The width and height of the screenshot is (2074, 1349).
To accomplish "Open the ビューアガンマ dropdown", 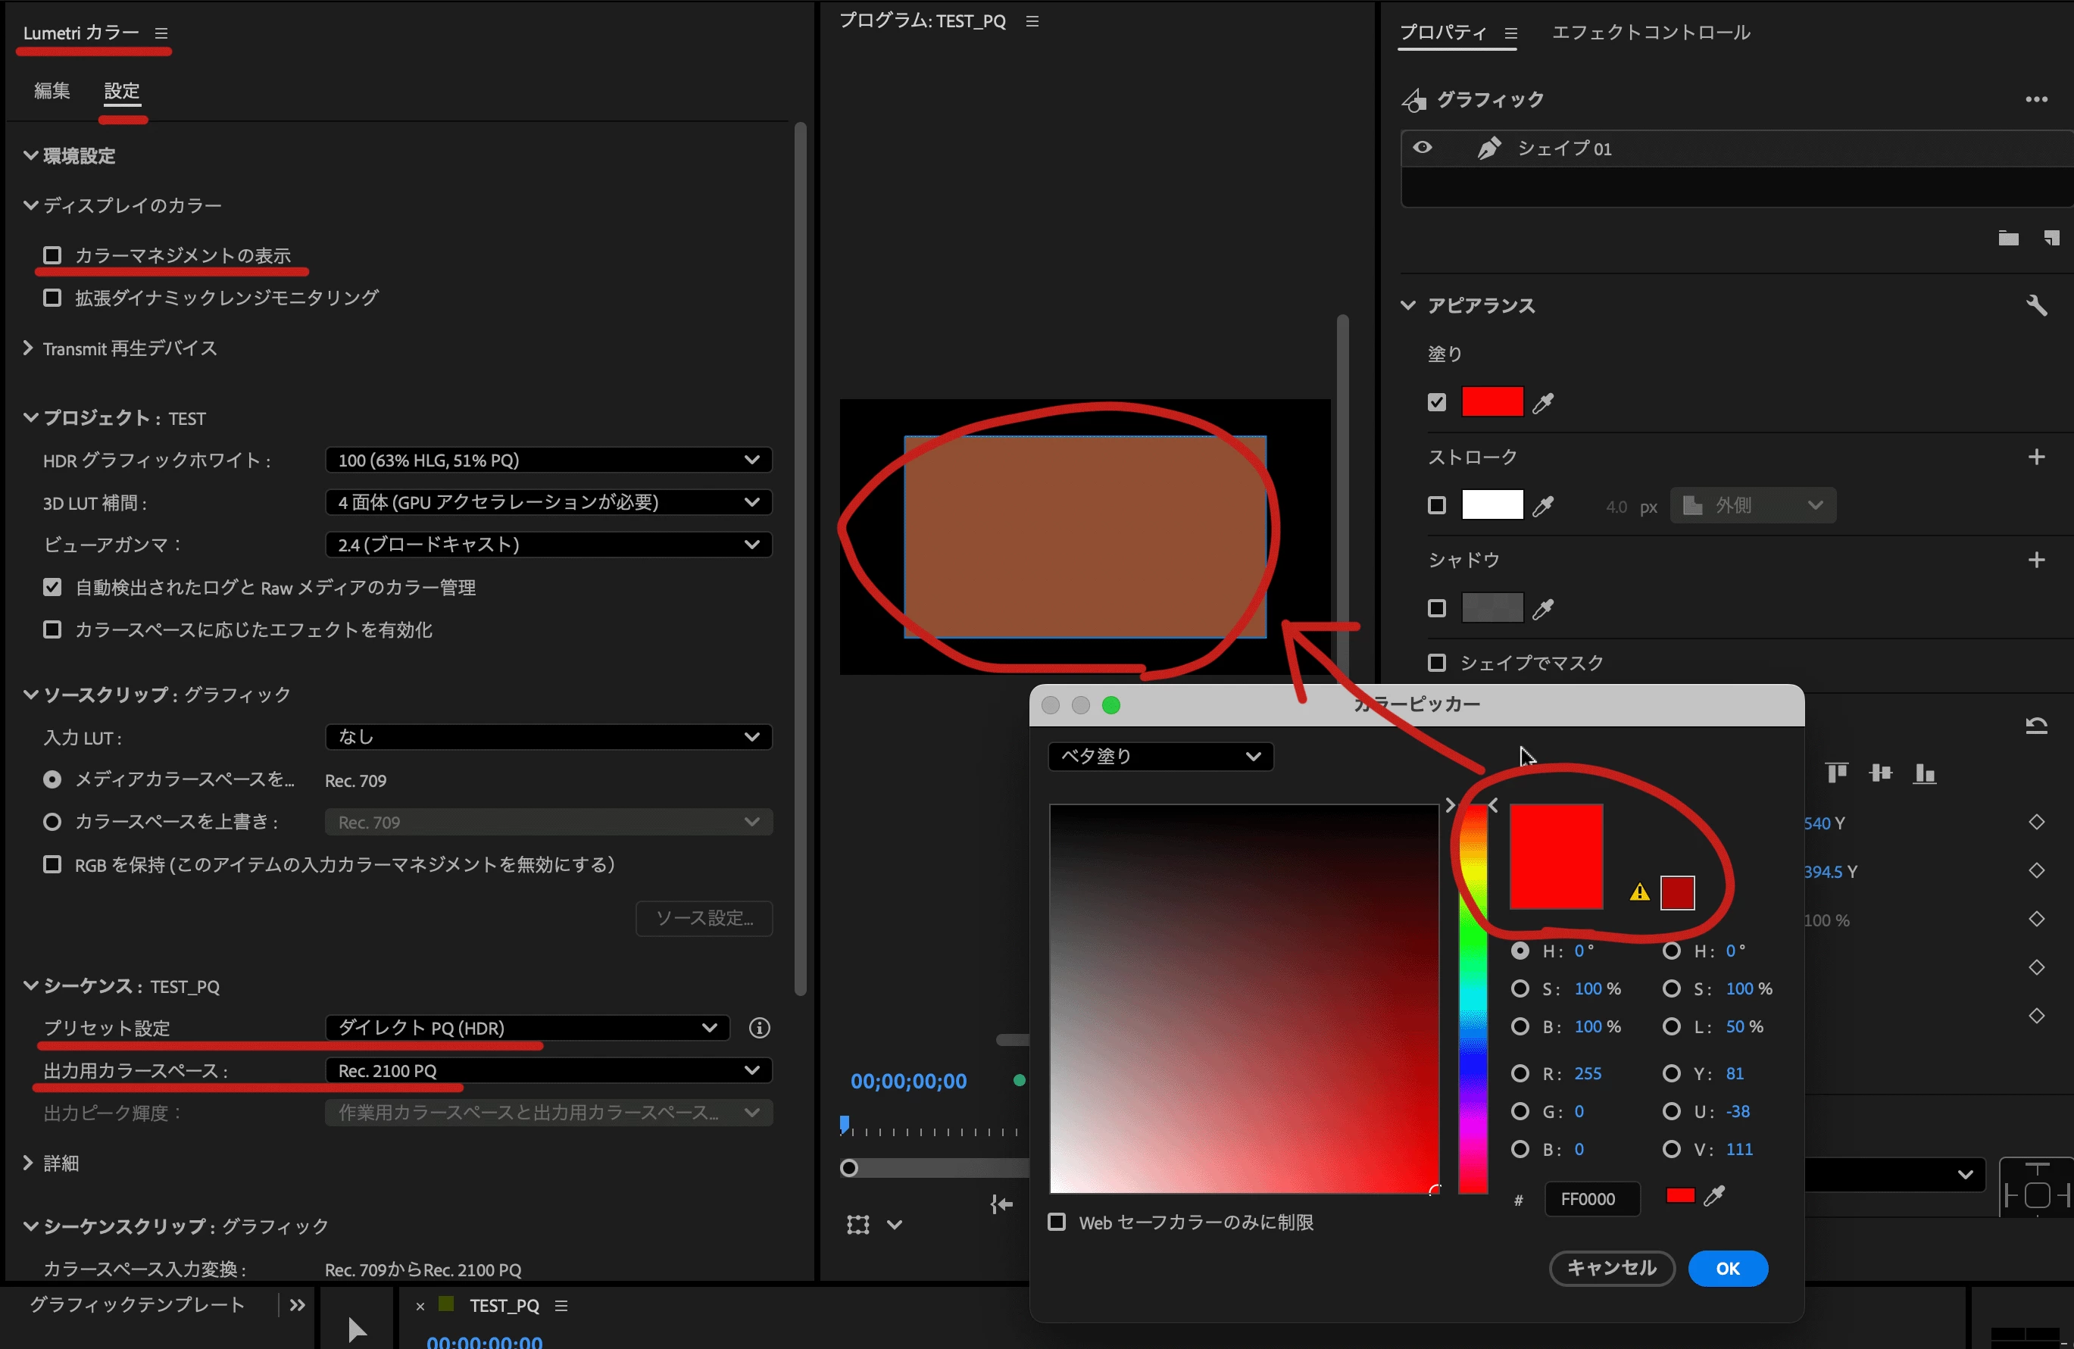I will coord(548,545).
